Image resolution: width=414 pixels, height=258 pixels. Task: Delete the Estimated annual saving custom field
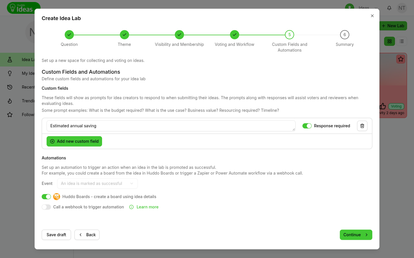pos(362,126)
